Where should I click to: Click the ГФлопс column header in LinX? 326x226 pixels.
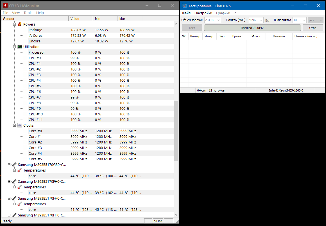[256, 36]
